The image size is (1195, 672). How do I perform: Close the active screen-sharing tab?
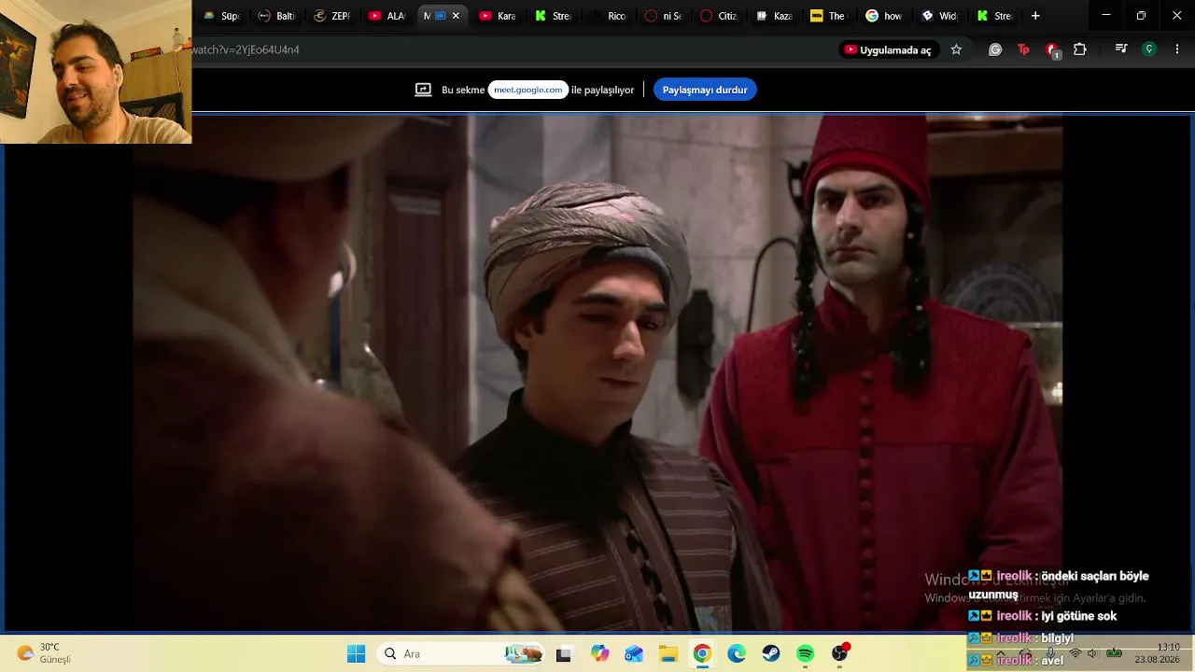point(456,16)
